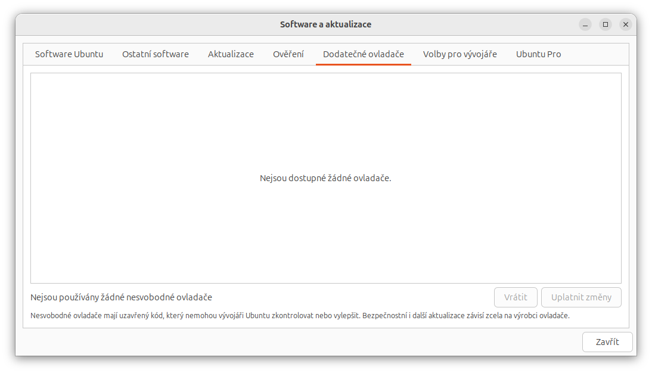Minimize the Software a aktualizace window

click(x=585, y=24)
